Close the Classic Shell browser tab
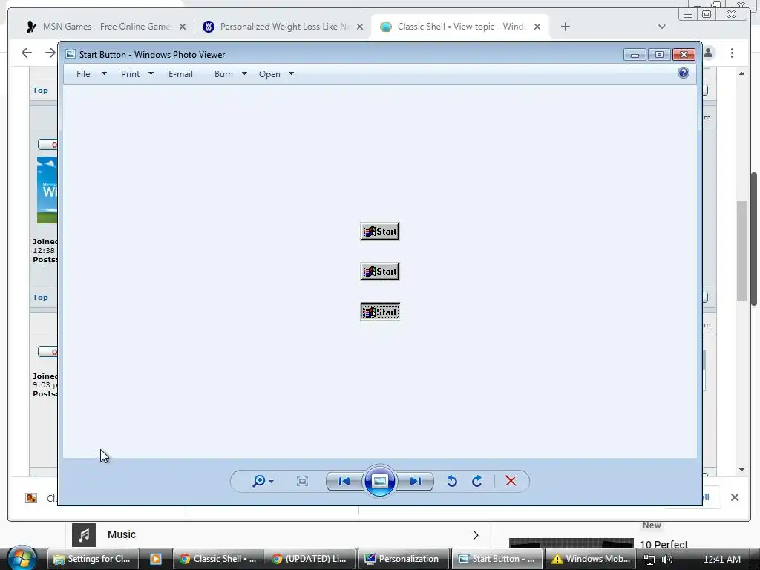Screen dimensions: 760x570 [x=537, y=27]
